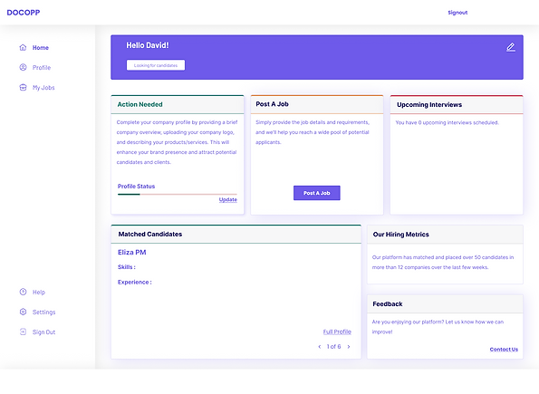The height and width of the screenshot is (394, 539).
Task: Click the Upcoming Interviews card heading
Action: pyautogui.click(x=429, y=105)
